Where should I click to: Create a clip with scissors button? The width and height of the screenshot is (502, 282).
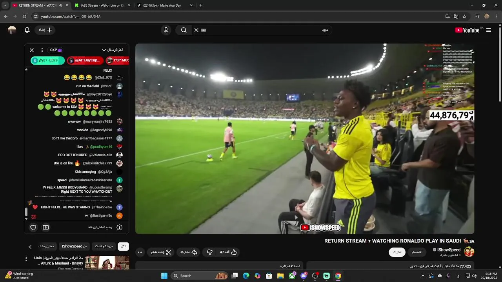point(161,252)
